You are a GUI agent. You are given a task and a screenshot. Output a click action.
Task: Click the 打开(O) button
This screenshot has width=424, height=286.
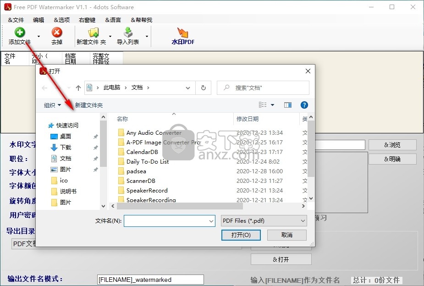(x=241, y=235)
